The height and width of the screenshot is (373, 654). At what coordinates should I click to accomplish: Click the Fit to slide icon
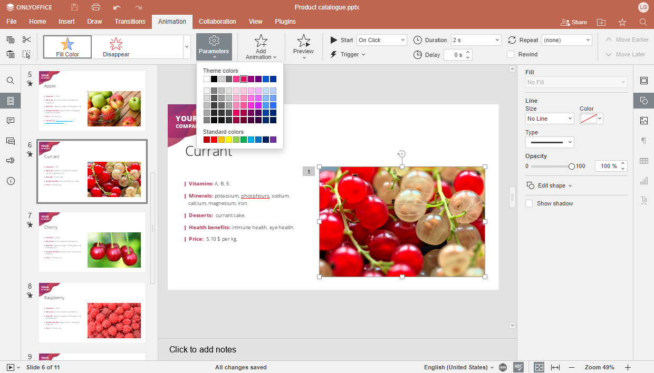538,367
